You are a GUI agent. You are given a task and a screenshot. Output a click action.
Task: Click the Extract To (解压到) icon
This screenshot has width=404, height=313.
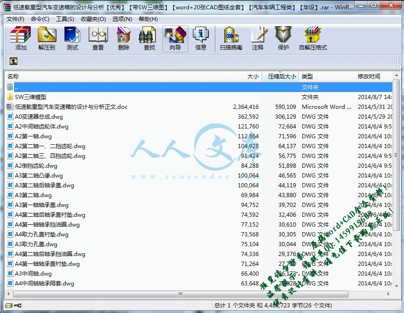(x=47, y=39)
